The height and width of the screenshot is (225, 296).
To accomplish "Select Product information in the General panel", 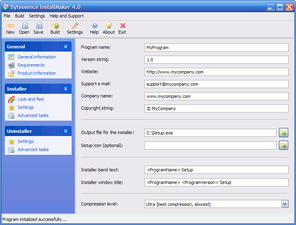I will [37, 73].
